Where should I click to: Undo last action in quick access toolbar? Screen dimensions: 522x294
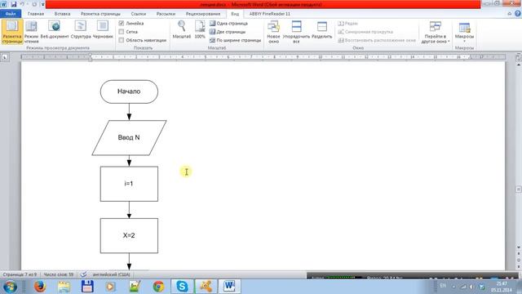tap(22, 4)
